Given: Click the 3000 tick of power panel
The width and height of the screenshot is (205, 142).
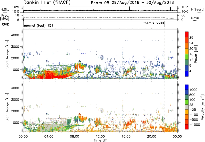Looking at the screenshot, I should 15,47.
